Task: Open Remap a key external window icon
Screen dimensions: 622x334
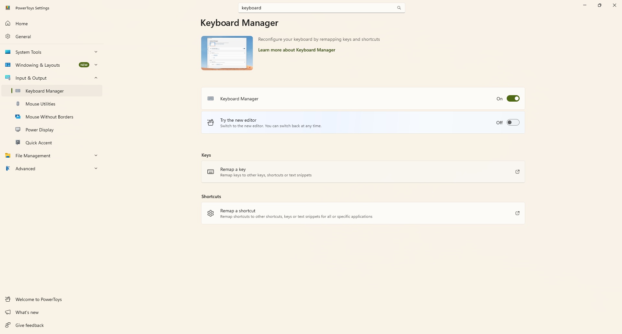Action: tap(517, 172)
